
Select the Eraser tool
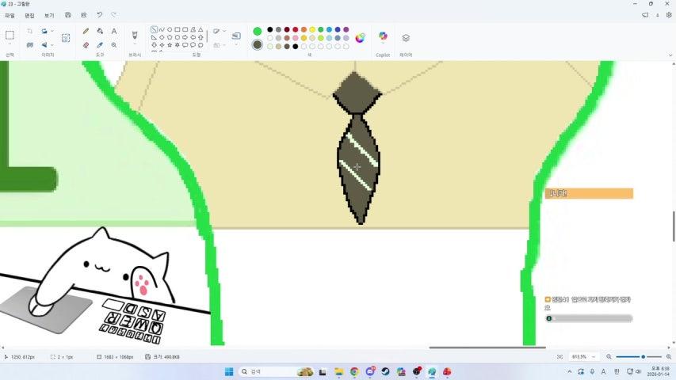pos(86,45)
